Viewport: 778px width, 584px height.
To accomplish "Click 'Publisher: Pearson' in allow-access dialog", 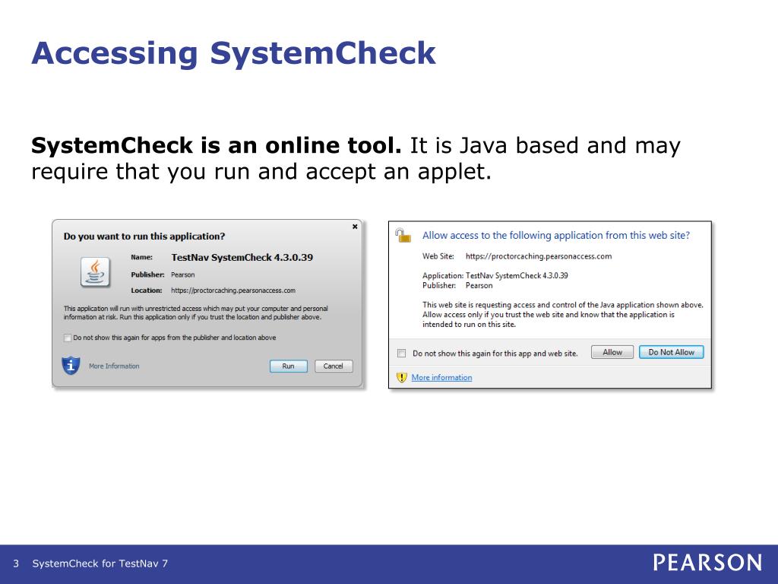I will click(457, 286).
